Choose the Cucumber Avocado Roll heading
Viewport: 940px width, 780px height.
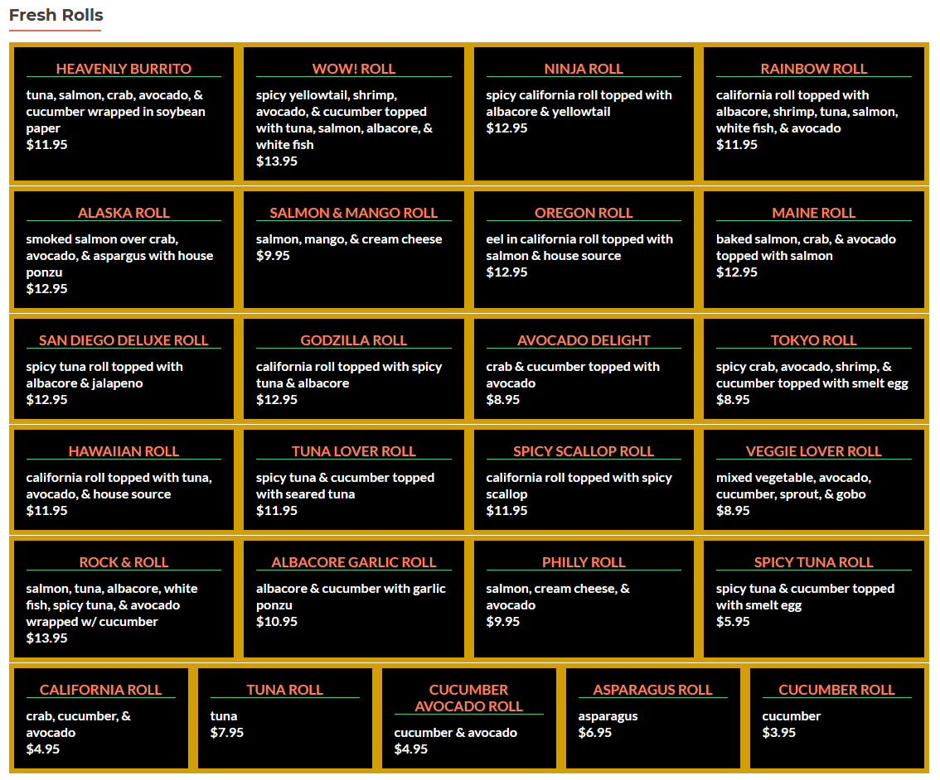468,698
